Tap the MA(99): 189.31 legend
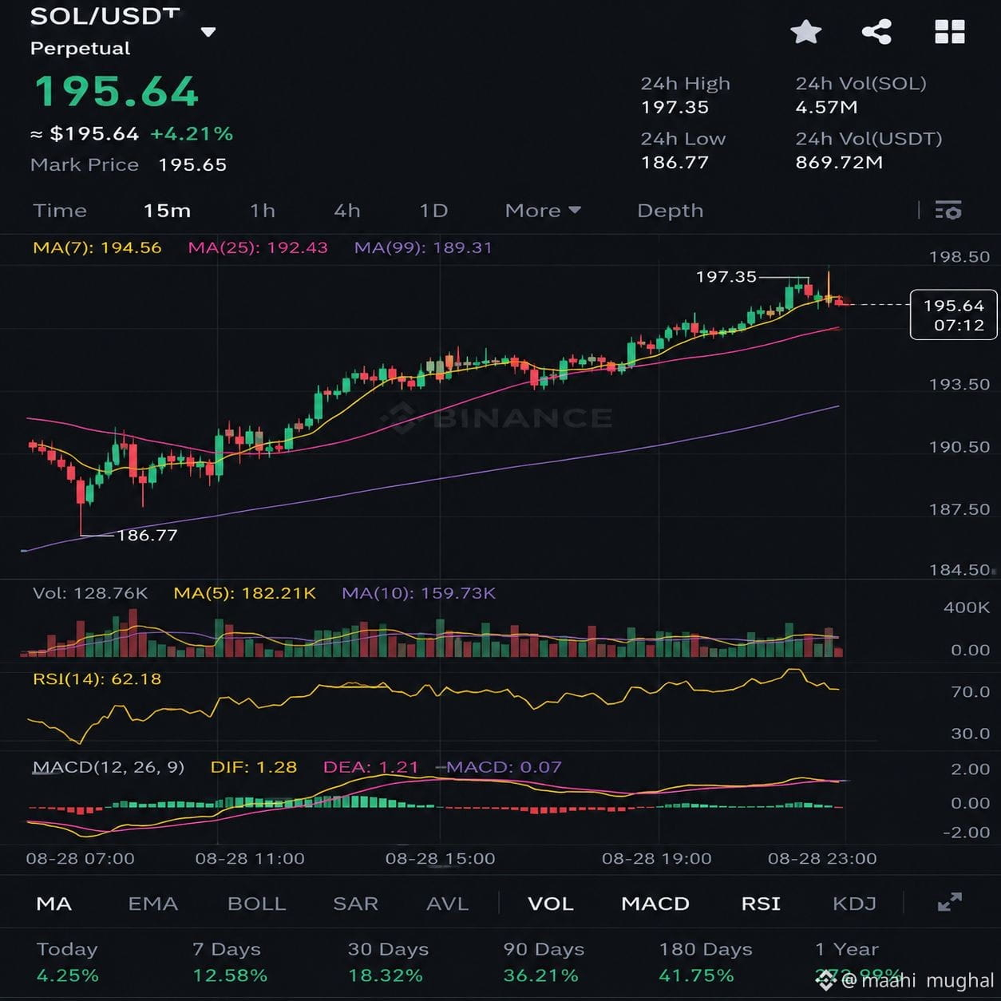This screenshot has width=1001, height=1001. tap(423, 247)
